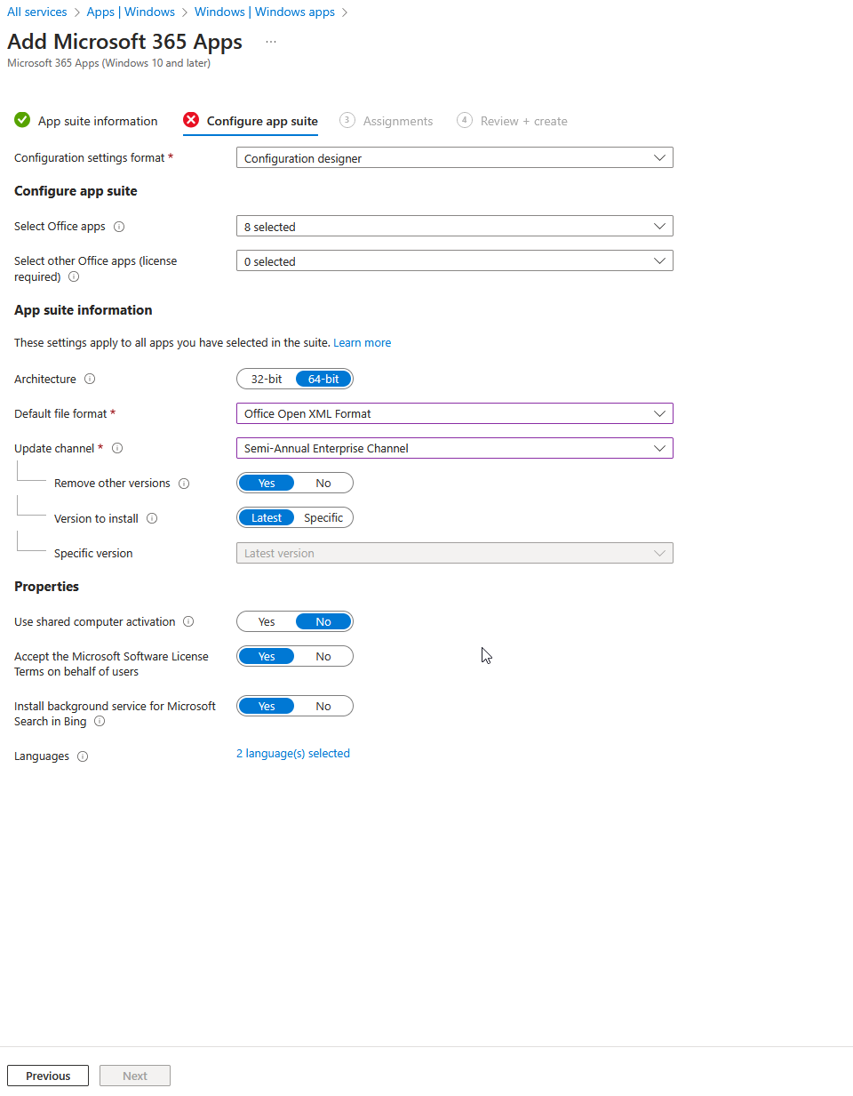Click the Update channel info icon
853x1096 pixels.
117,448
